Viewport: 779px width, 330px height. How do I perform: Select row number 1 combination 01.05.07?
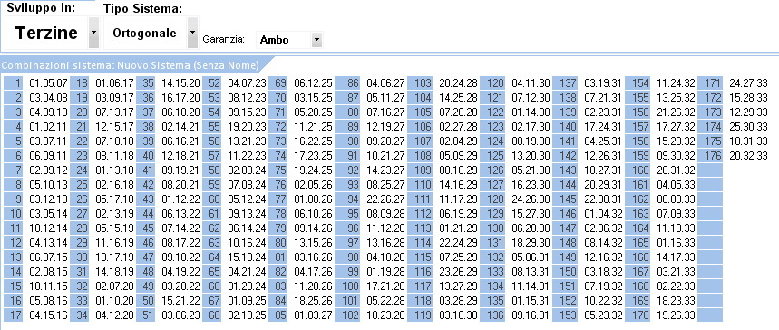click(x=48, y=83)
